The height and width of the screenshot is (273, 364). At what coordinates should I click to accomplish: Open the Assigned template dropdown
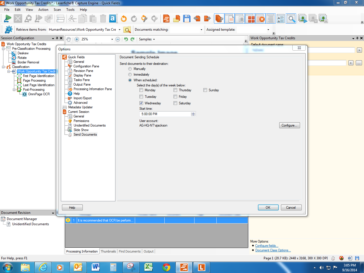tap(268, 30)
